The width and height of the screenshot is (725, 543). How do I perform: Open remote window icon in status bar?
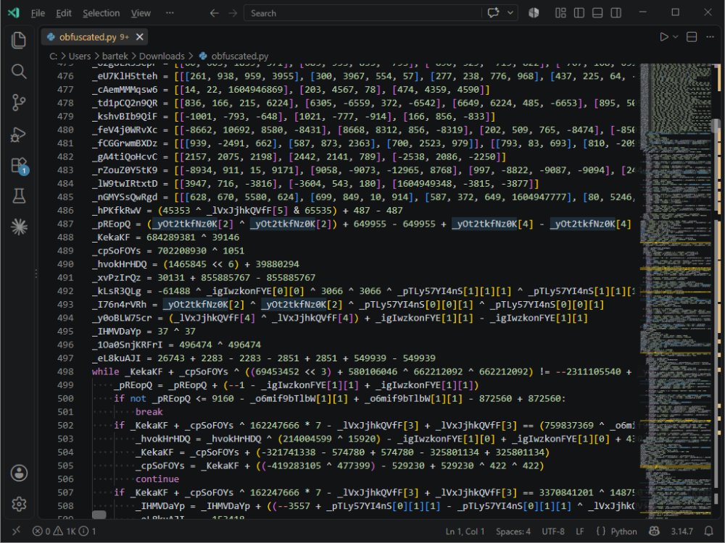(x=16, y=531)
